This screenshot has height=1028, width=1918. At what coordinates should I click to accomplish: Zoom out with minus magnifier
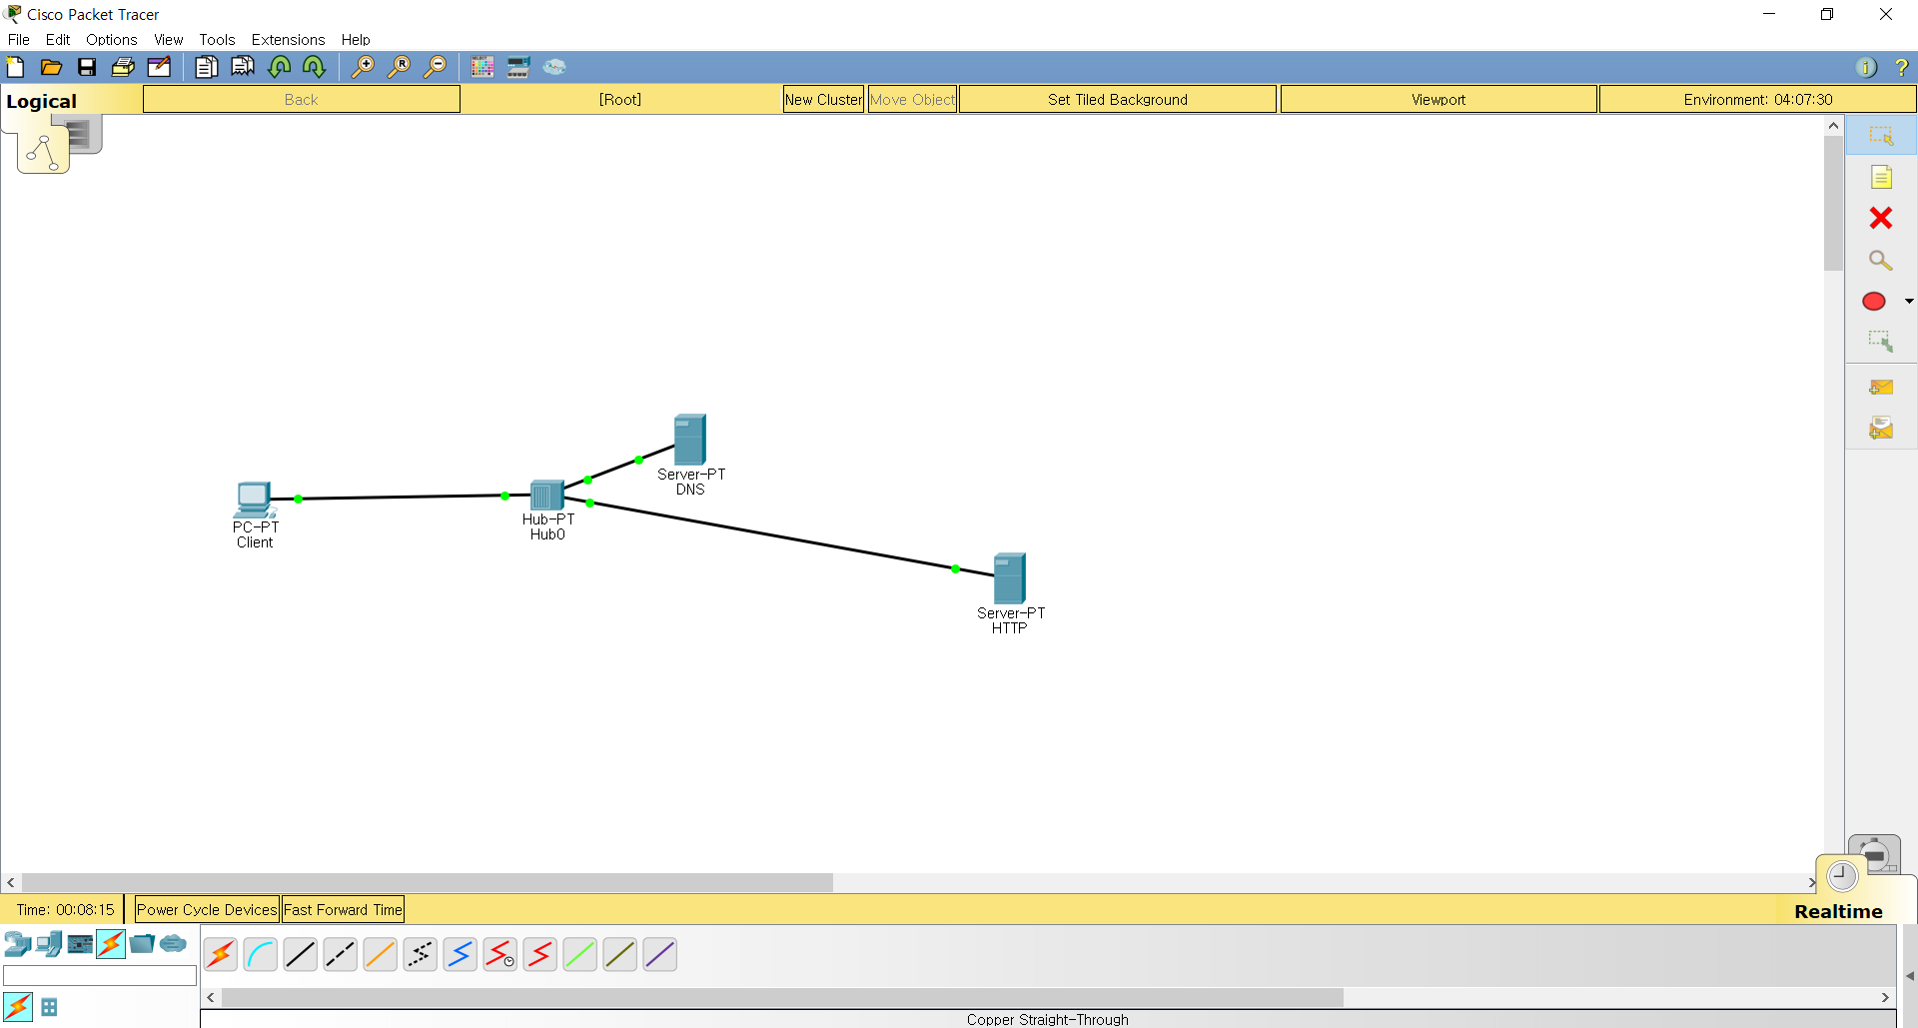point(435,67)
